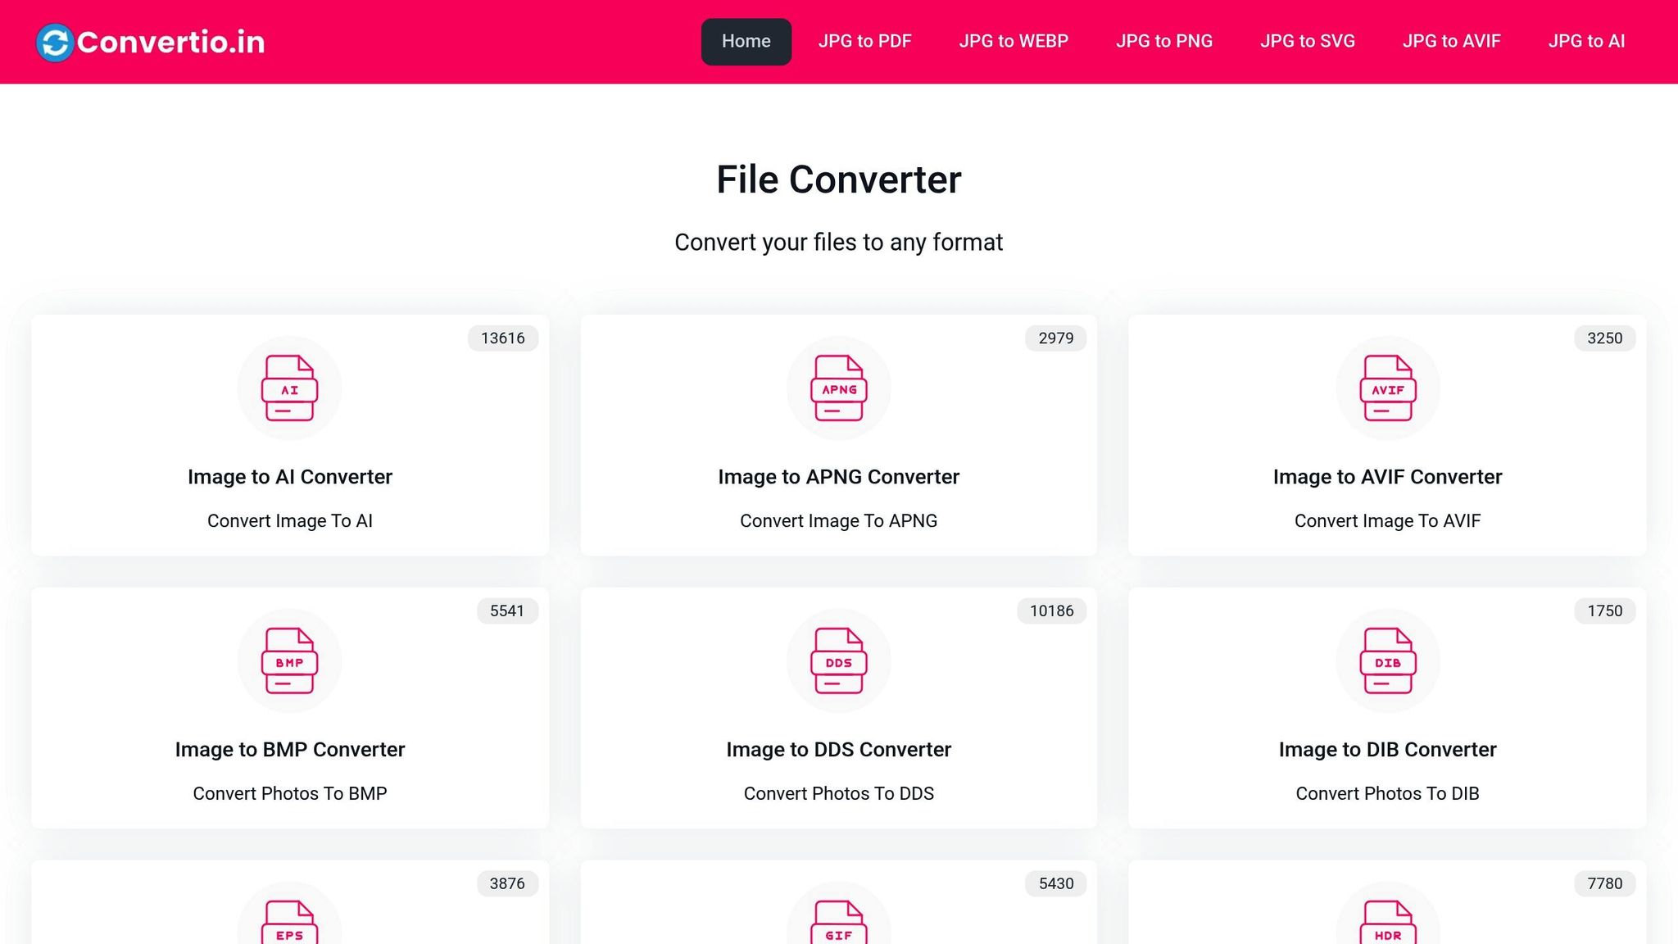Click the 5541 usage count badge
This screenshot has height=944, width=1678.
click(506, 610)
